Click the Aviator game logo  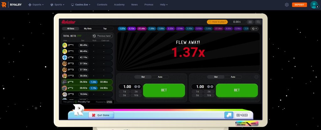[x=68, y=22]
